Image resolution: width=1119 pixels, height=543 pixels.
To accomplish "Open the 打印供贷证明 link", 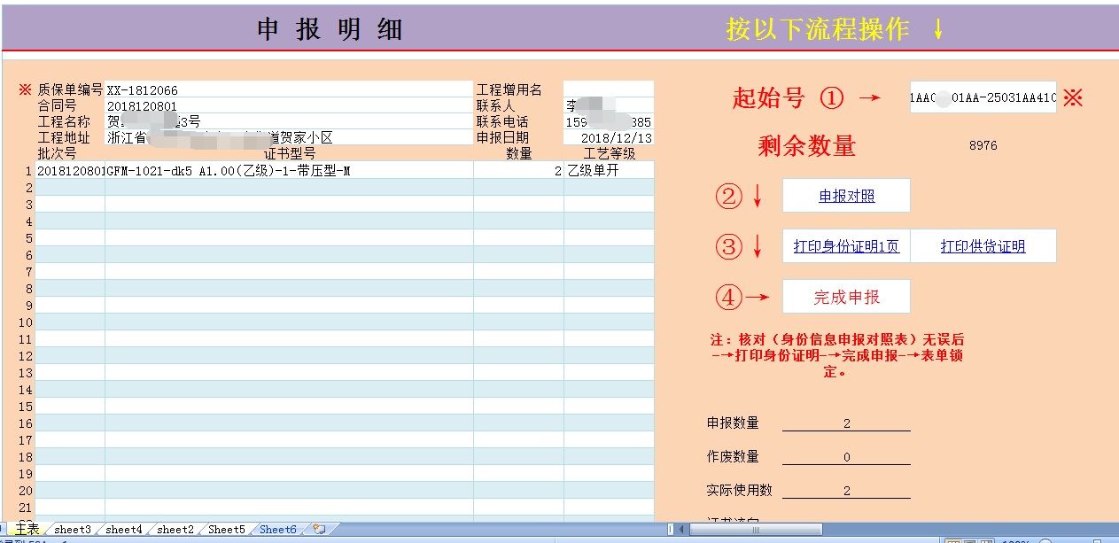I will 983,247.
